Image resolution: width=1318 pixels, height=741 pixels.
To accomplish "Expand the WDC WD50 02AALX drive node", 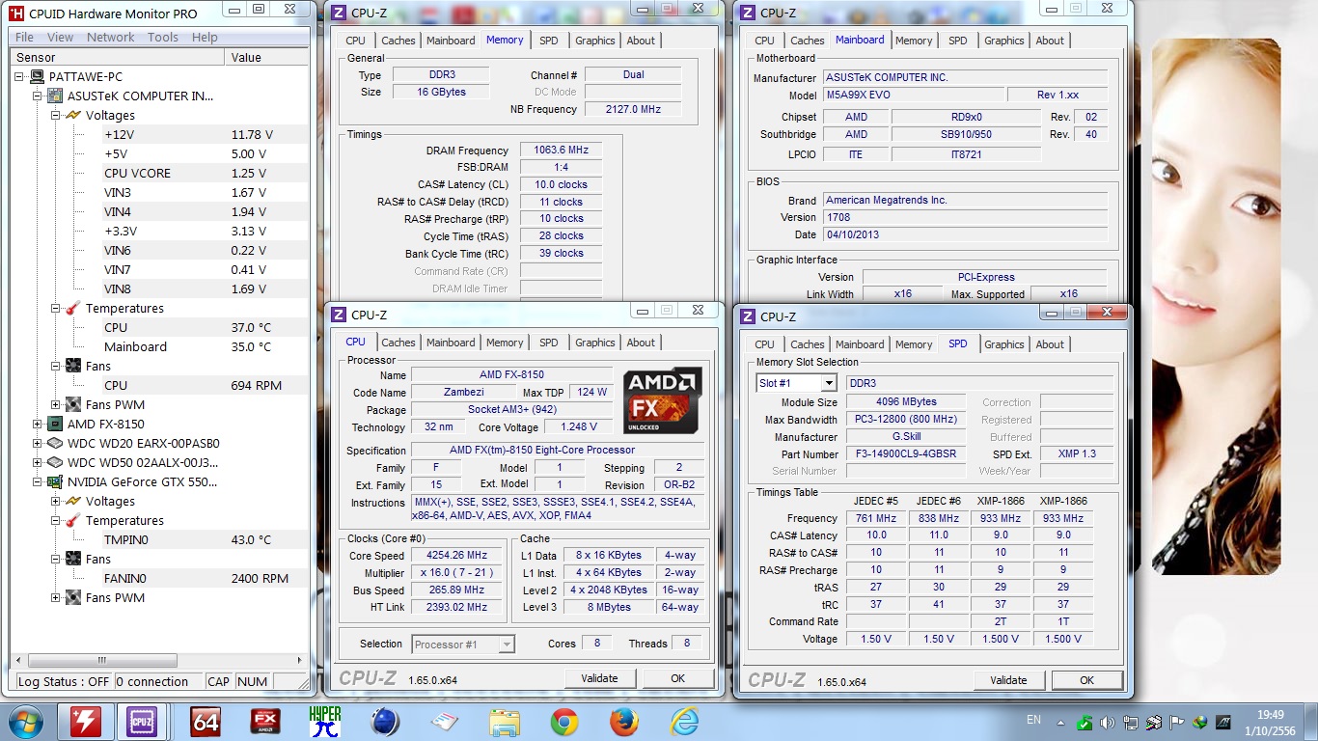I will (39, 462).
